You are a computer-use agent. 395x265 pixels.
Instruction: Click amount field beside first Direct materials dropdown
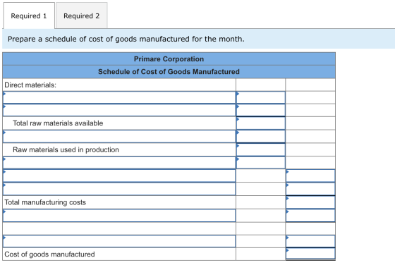point(261,97)
